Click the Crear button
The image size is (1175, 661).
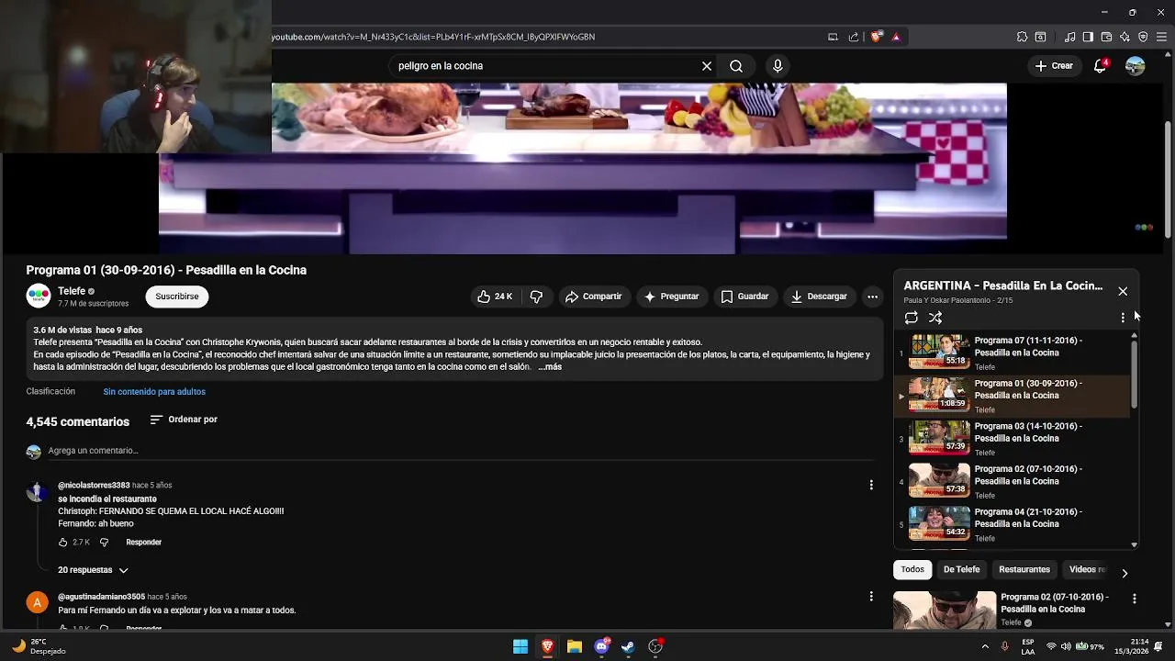pyautogui.click(x=1054, y=66)
